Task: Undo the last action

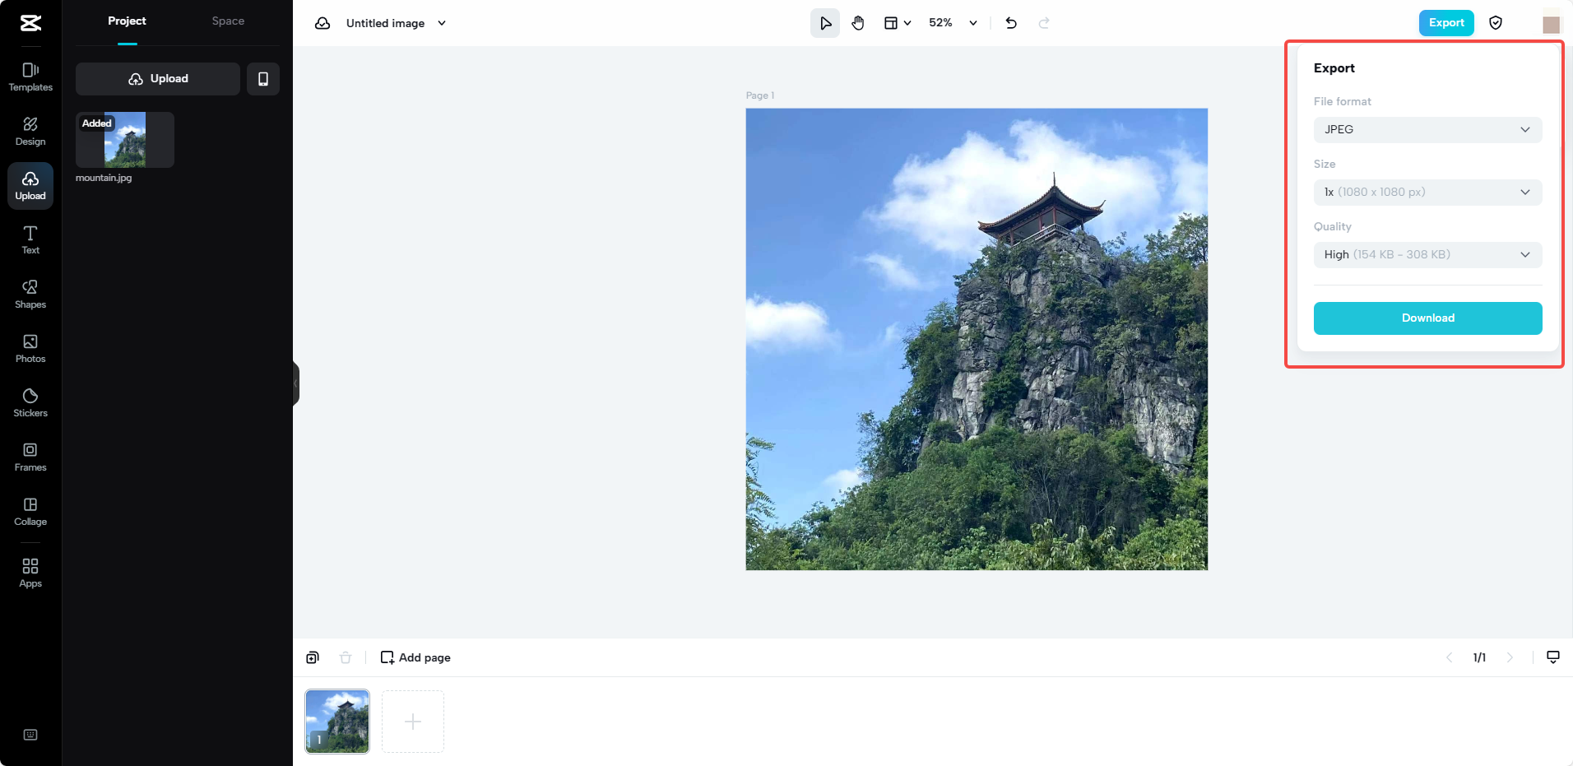Action: click(1010, 23)
